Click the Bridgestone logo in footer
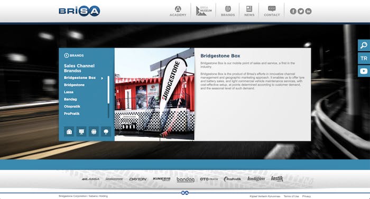 pos(114,179)
